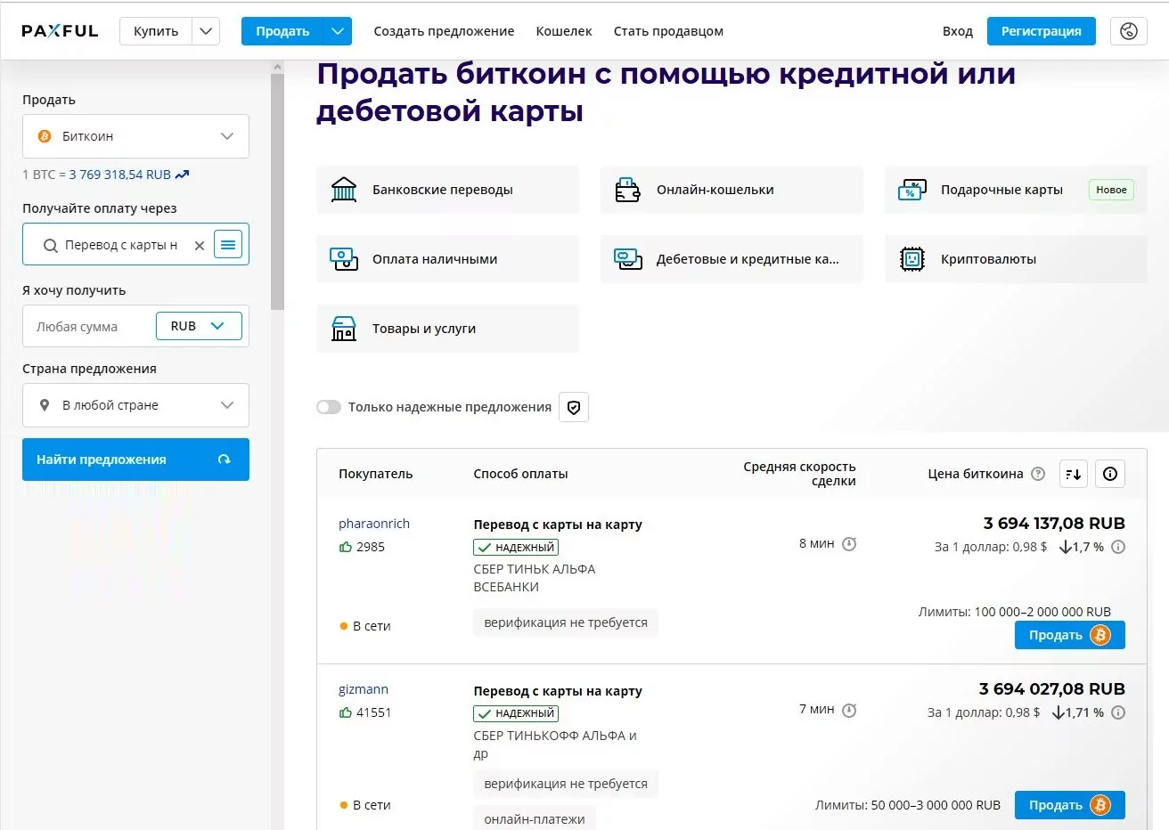Click the refresh icon on Найти предложения
The height and width of the screenshot is (830, 1169).
tap(224, 460)
